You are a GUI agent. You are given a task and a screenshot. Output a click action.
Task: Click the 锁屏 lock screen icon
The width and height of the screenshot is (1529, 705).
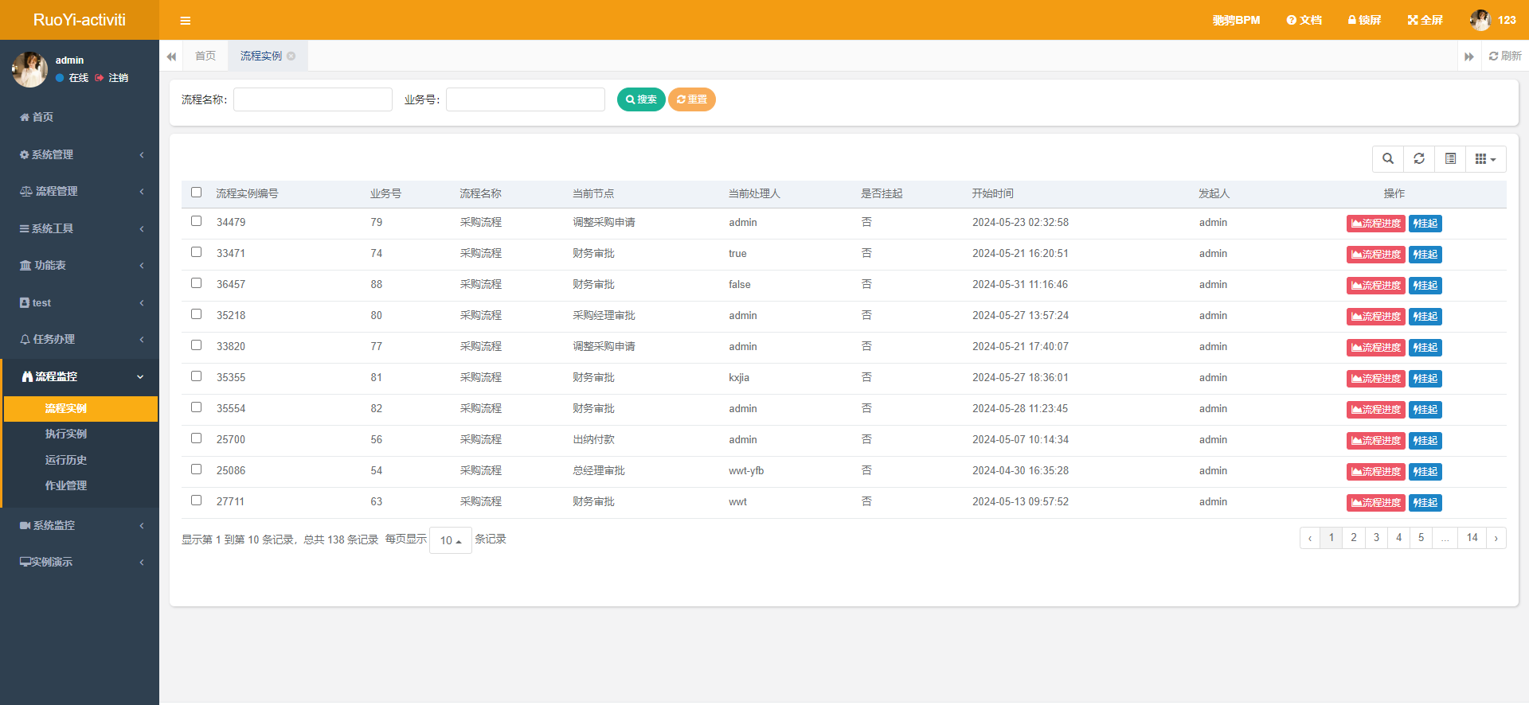coord(1364,20)
